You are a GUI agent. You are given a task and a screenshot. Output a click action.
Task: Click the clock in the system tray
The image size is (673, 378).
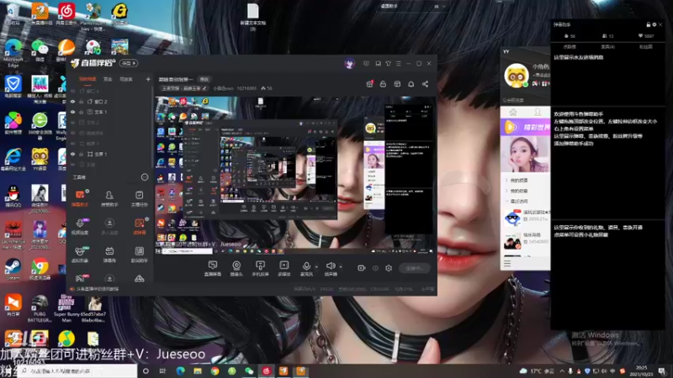641,371
